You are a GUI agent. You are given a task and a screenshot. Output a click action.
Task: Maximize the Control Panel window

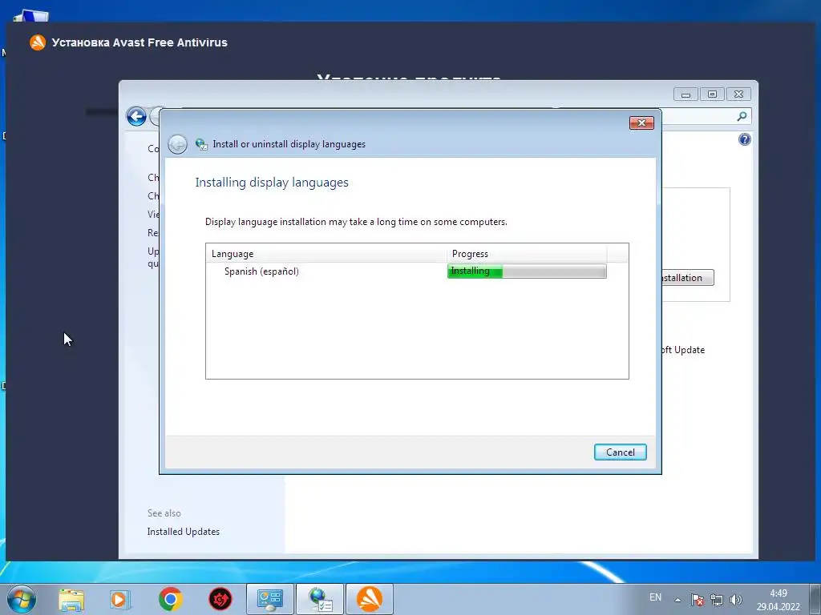click(x=712, y=94)
